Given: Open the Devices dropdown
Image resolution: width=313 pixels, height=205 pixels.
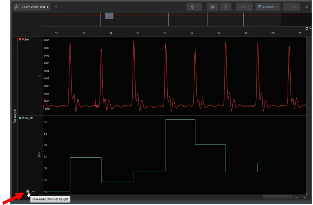Looking at the screenshot, I should [x=268, y=7].
